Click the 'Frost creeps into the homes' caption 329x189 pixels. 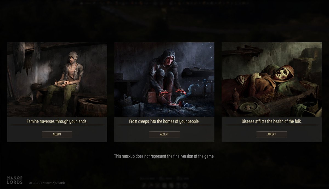[164, 121]
